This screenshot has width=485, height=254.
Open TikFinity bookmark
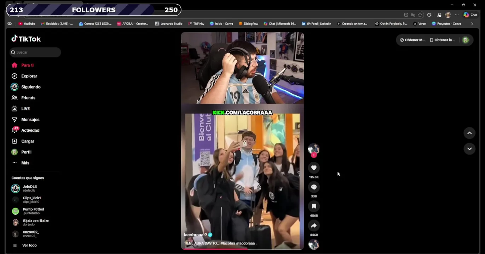[196, 24]
